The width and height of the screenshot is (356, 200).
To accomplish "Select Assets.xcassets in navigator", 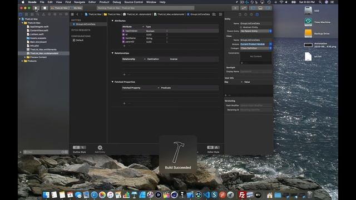I will click(x=38, y=38).
